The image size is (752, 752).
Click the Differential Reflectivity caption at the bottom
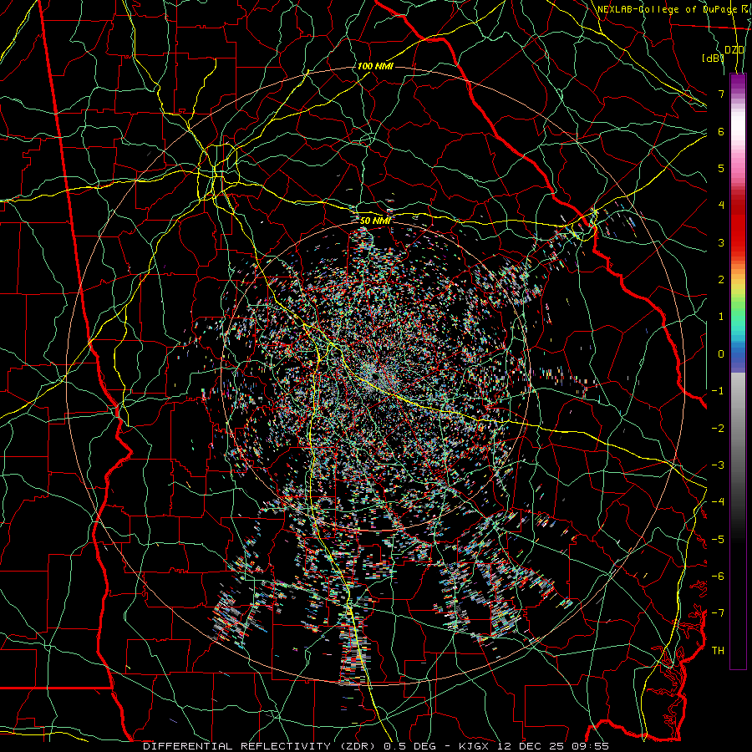click(x=376, y=746)
